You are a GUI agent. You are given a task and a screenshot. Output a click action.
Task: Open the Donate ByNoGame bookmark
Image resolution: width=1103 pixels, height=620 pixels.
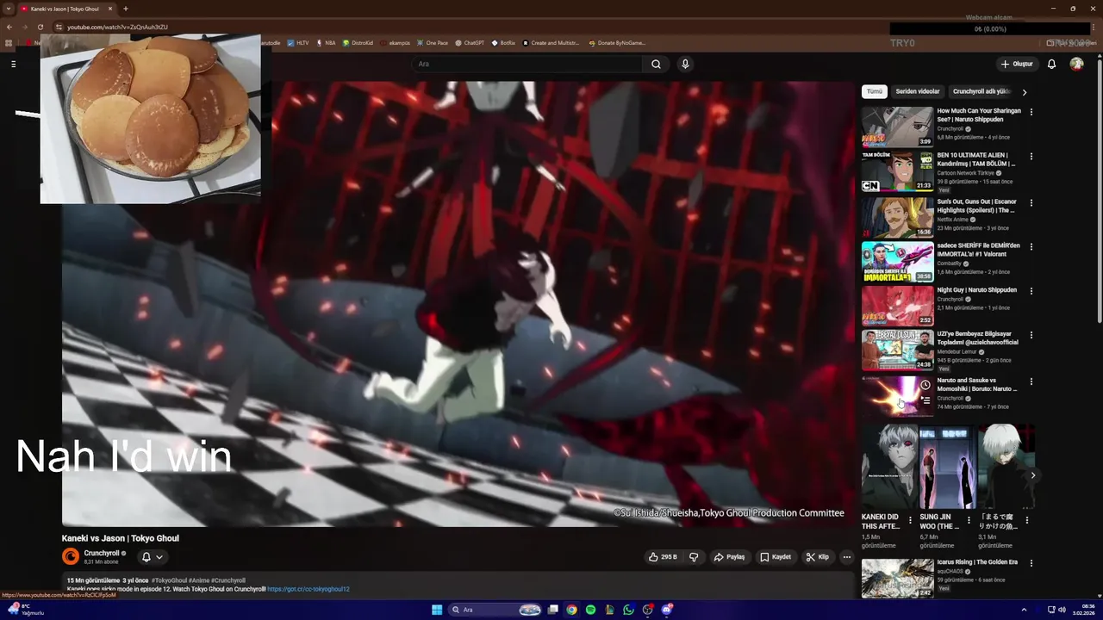(x=617, y=42)
